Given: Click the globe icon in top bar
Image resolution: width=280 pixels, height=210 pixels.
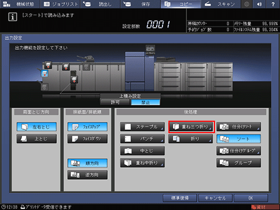Looking at the screenshot, I should 246,4.
